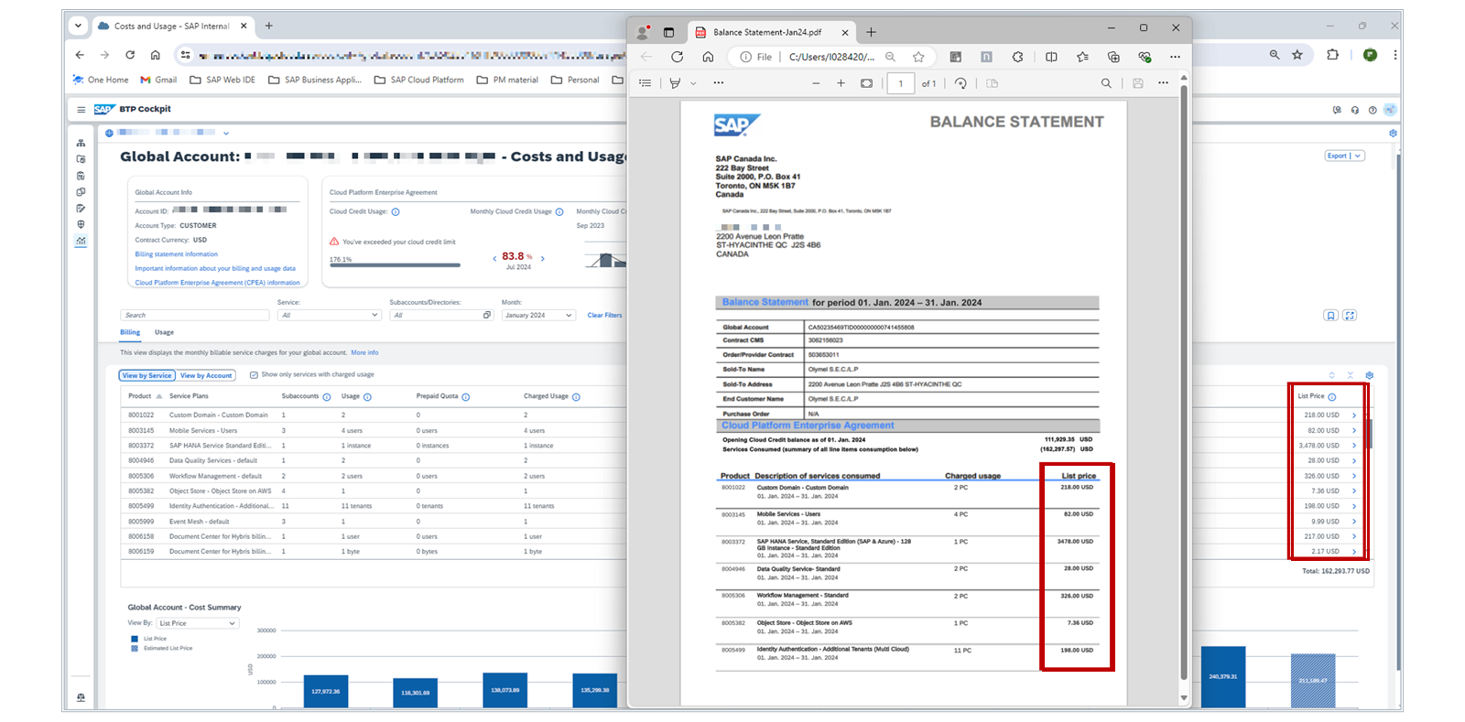Image resolution: width=1465 pixels, height=722 pixels.
Task: Go to next month after Jul 2024
Action: point(543,259)
